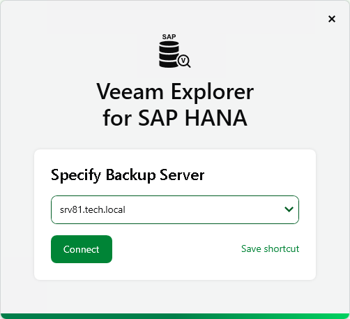The width and height of the screenshot is (350, 319).
Task: Click the Specify Backup Server heading
Action: pos(128,175)
